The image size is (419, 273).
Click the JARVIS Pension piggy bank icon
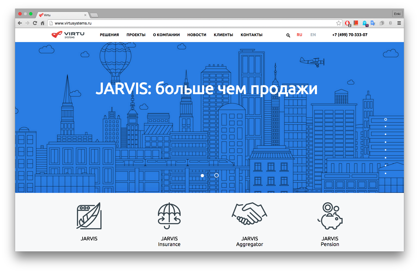click(x=330, y=216)
